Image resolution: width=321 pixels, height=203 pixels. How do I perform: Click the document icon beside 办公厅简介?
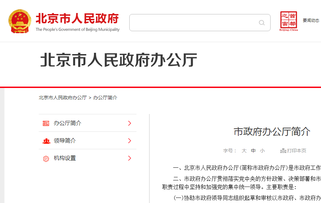[46, 123]
